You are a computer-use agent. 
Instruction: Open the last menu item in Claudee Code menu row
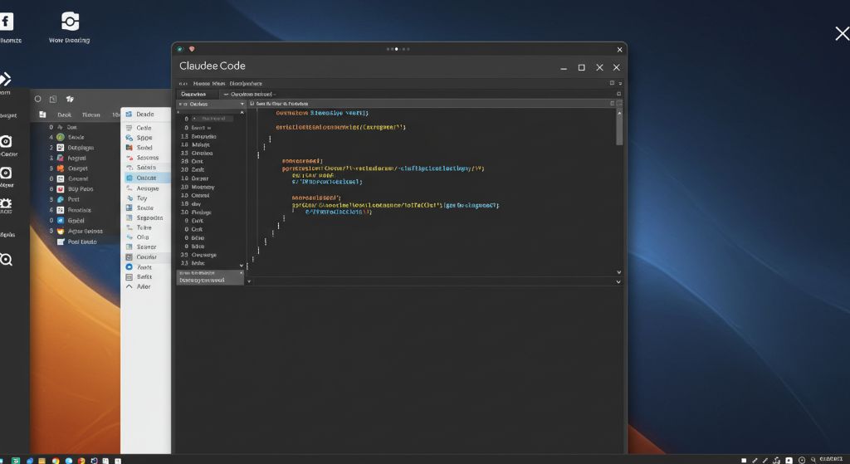pos(246,84)
